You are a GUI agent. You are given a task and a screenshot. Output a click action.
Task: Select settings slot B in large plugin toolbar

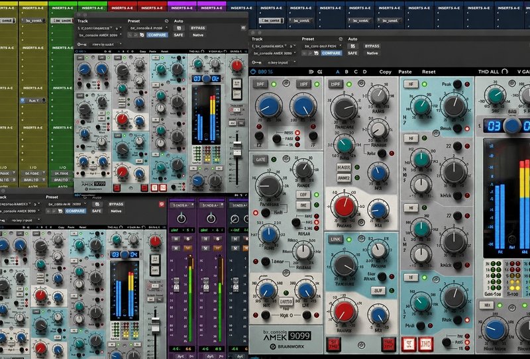(x=346, y=72)
